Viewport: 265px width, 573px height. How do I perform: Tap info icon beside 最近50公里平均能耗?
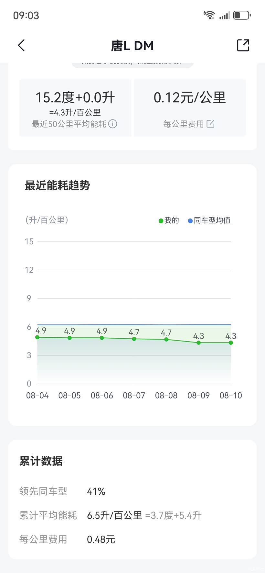click(113, 124)
